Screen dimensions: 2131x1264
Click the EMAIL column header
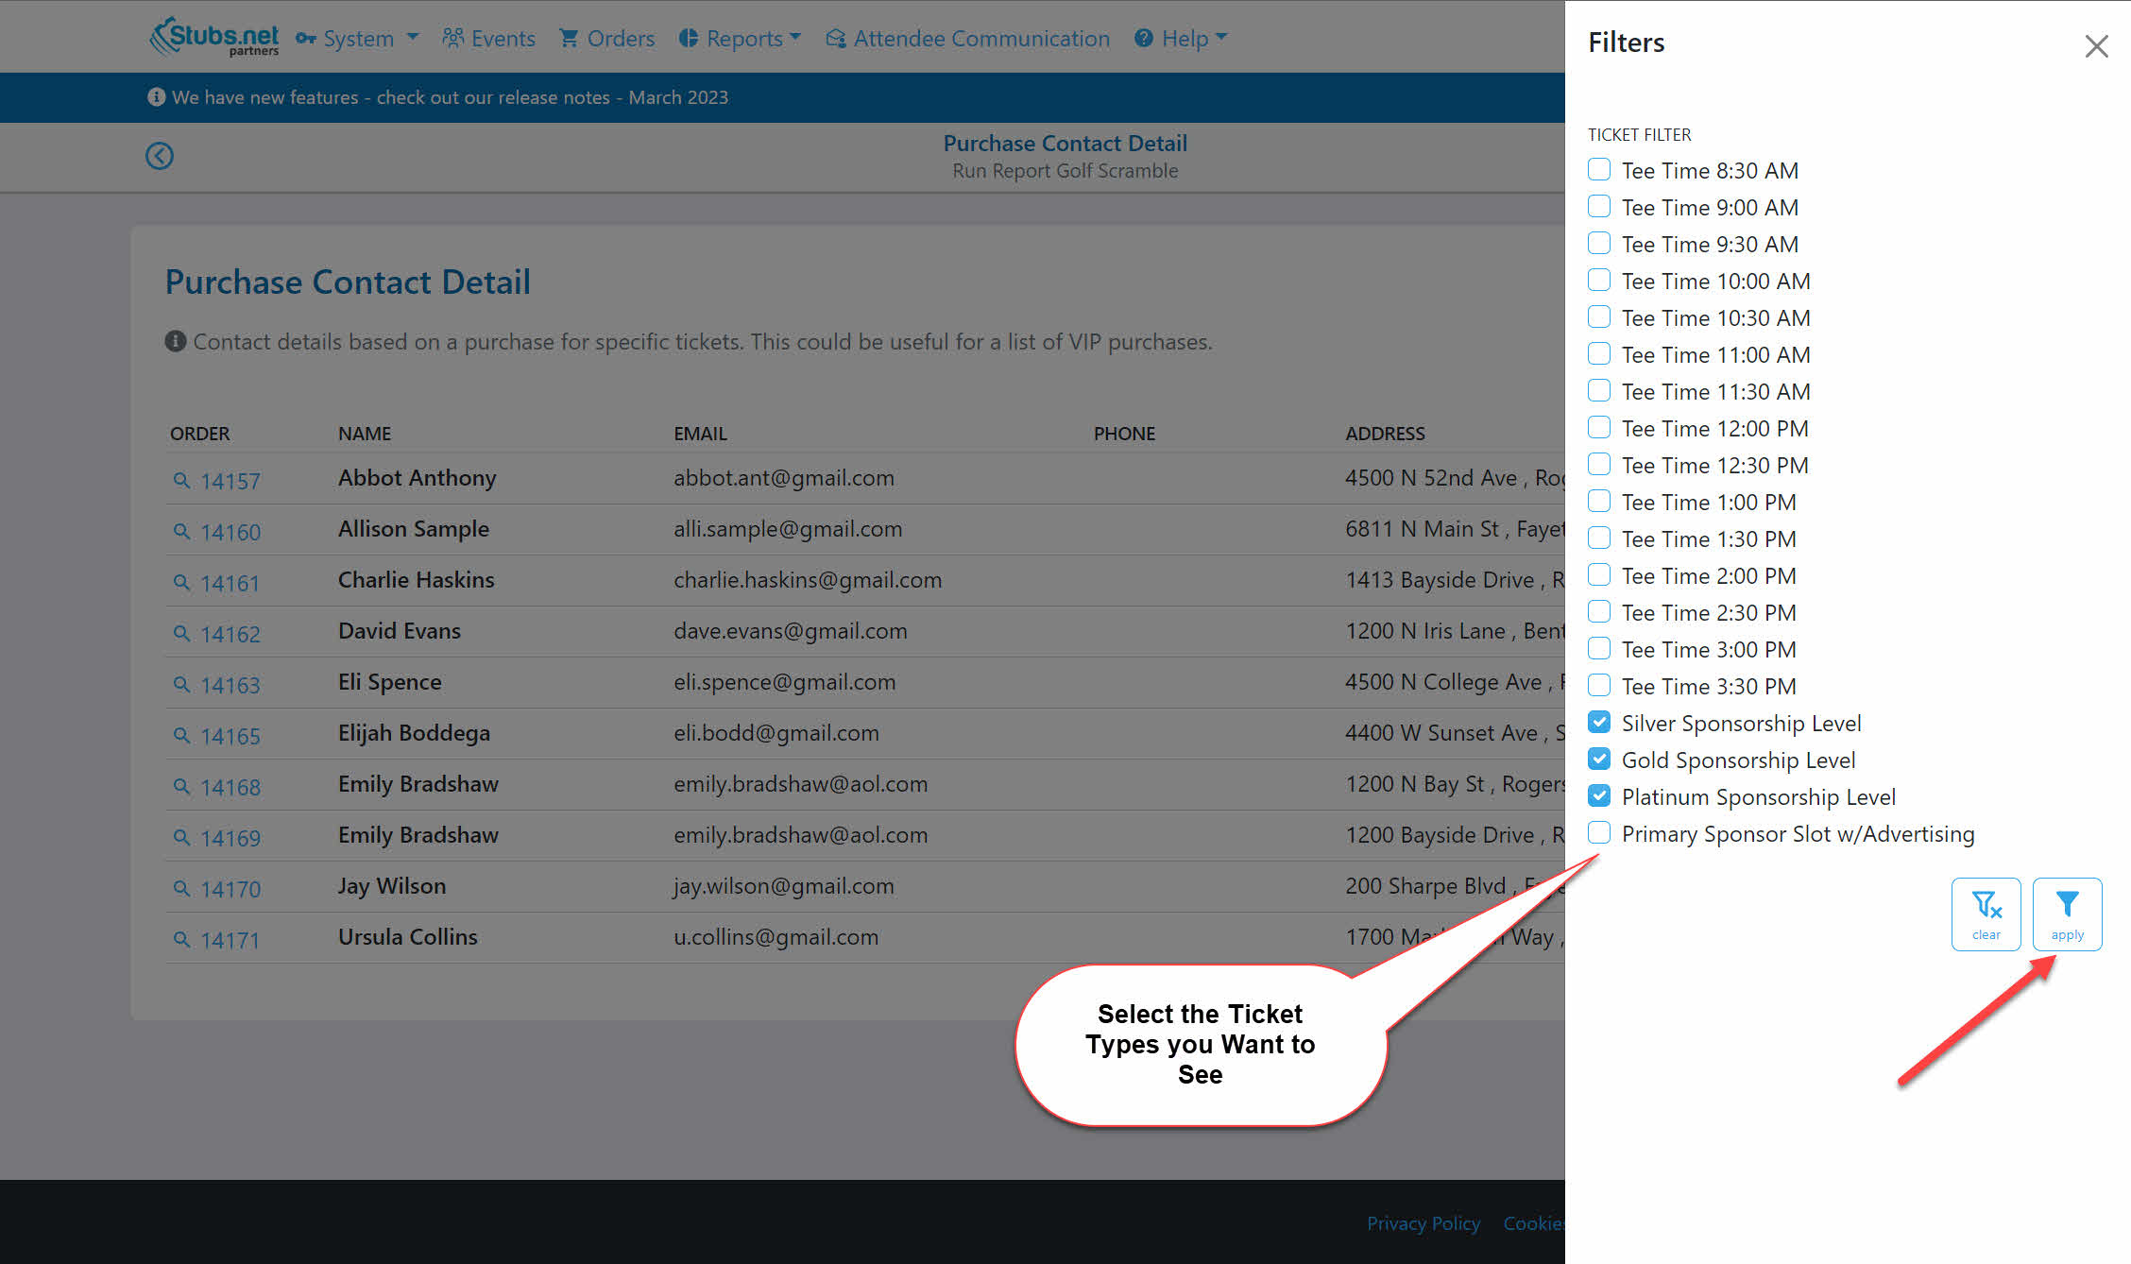(x=700, y=433)
